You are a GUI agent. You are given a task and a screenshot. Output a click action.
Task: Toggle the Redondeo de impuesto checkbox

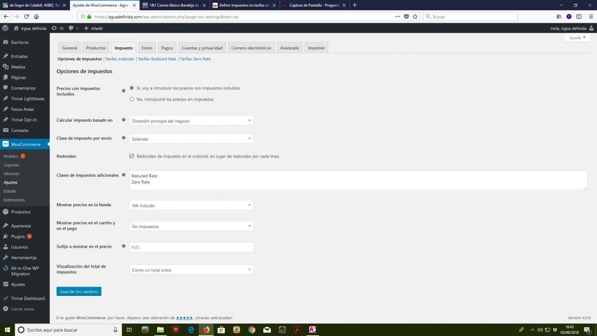pyautogui.click(x=132, y=156)
